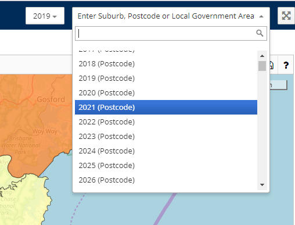295x225 pixels.
Task: Click the fullscreen expand icon
Action: (x=286, y=16)
